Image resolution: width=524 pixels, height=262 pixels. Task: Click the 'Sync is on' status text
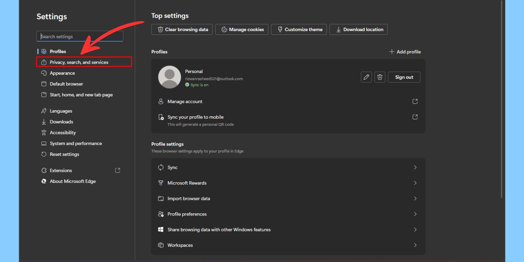tap(199, 85)
